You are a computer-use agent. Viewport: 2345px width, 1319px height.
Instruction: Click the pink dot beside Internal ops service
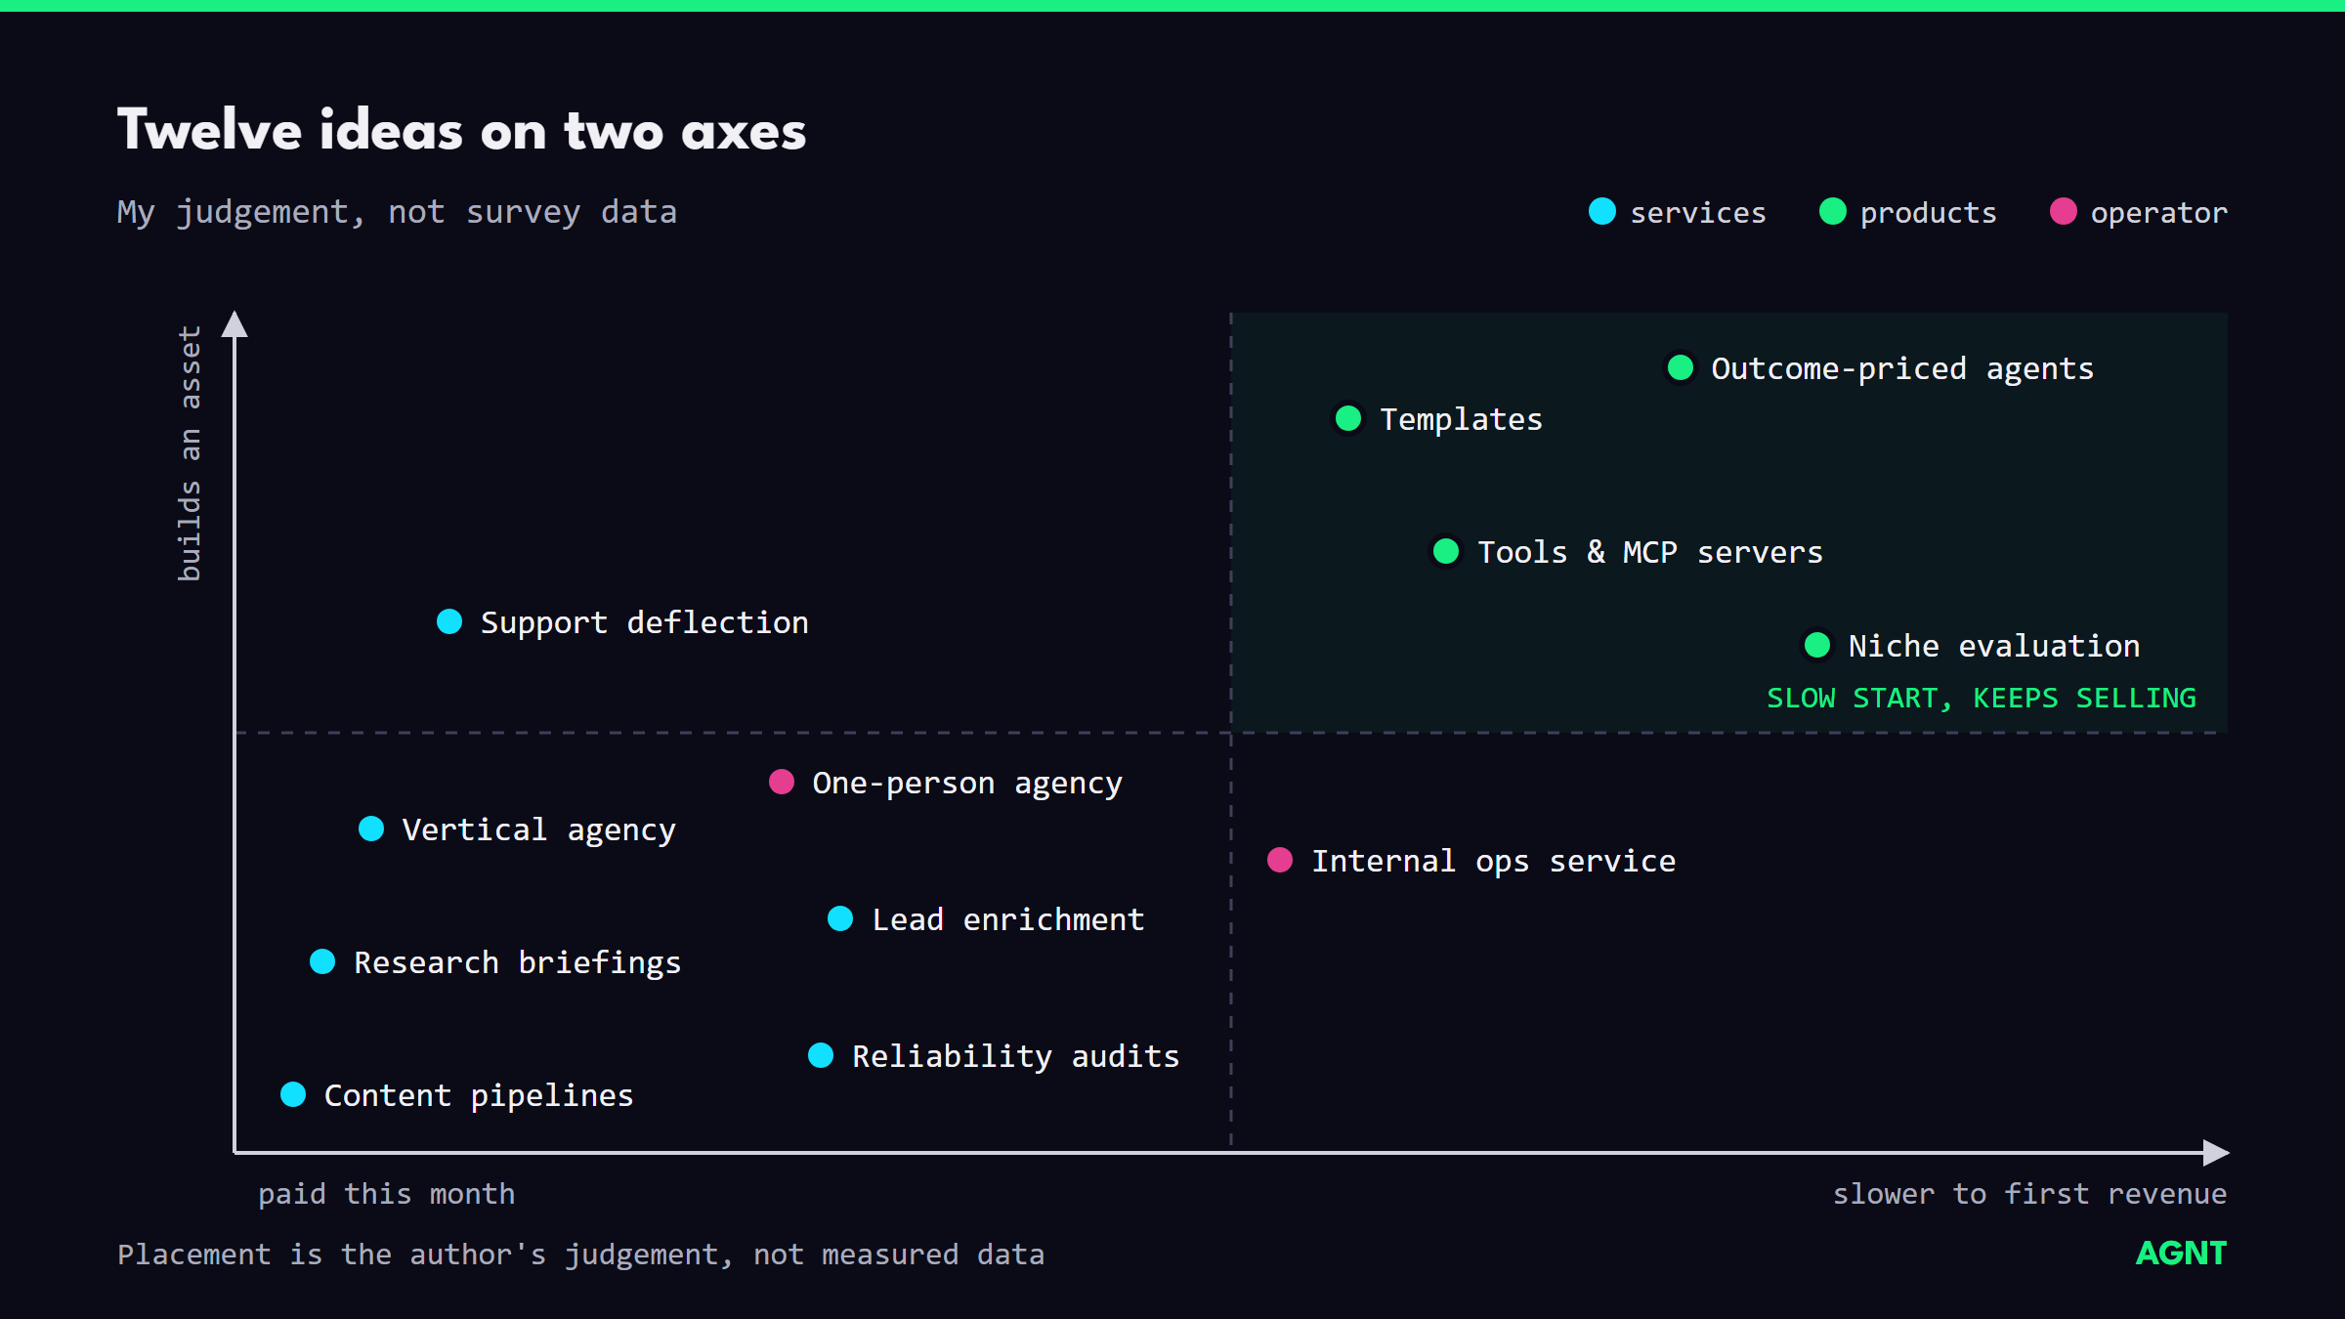[1280, 860]
